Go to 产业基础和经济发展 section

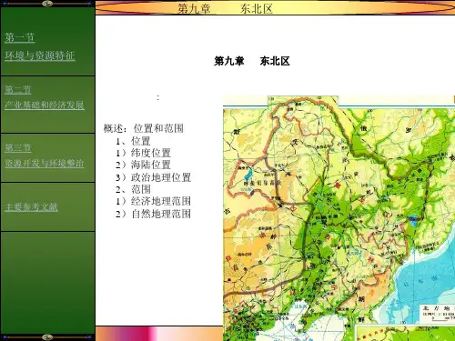point(45,105)
